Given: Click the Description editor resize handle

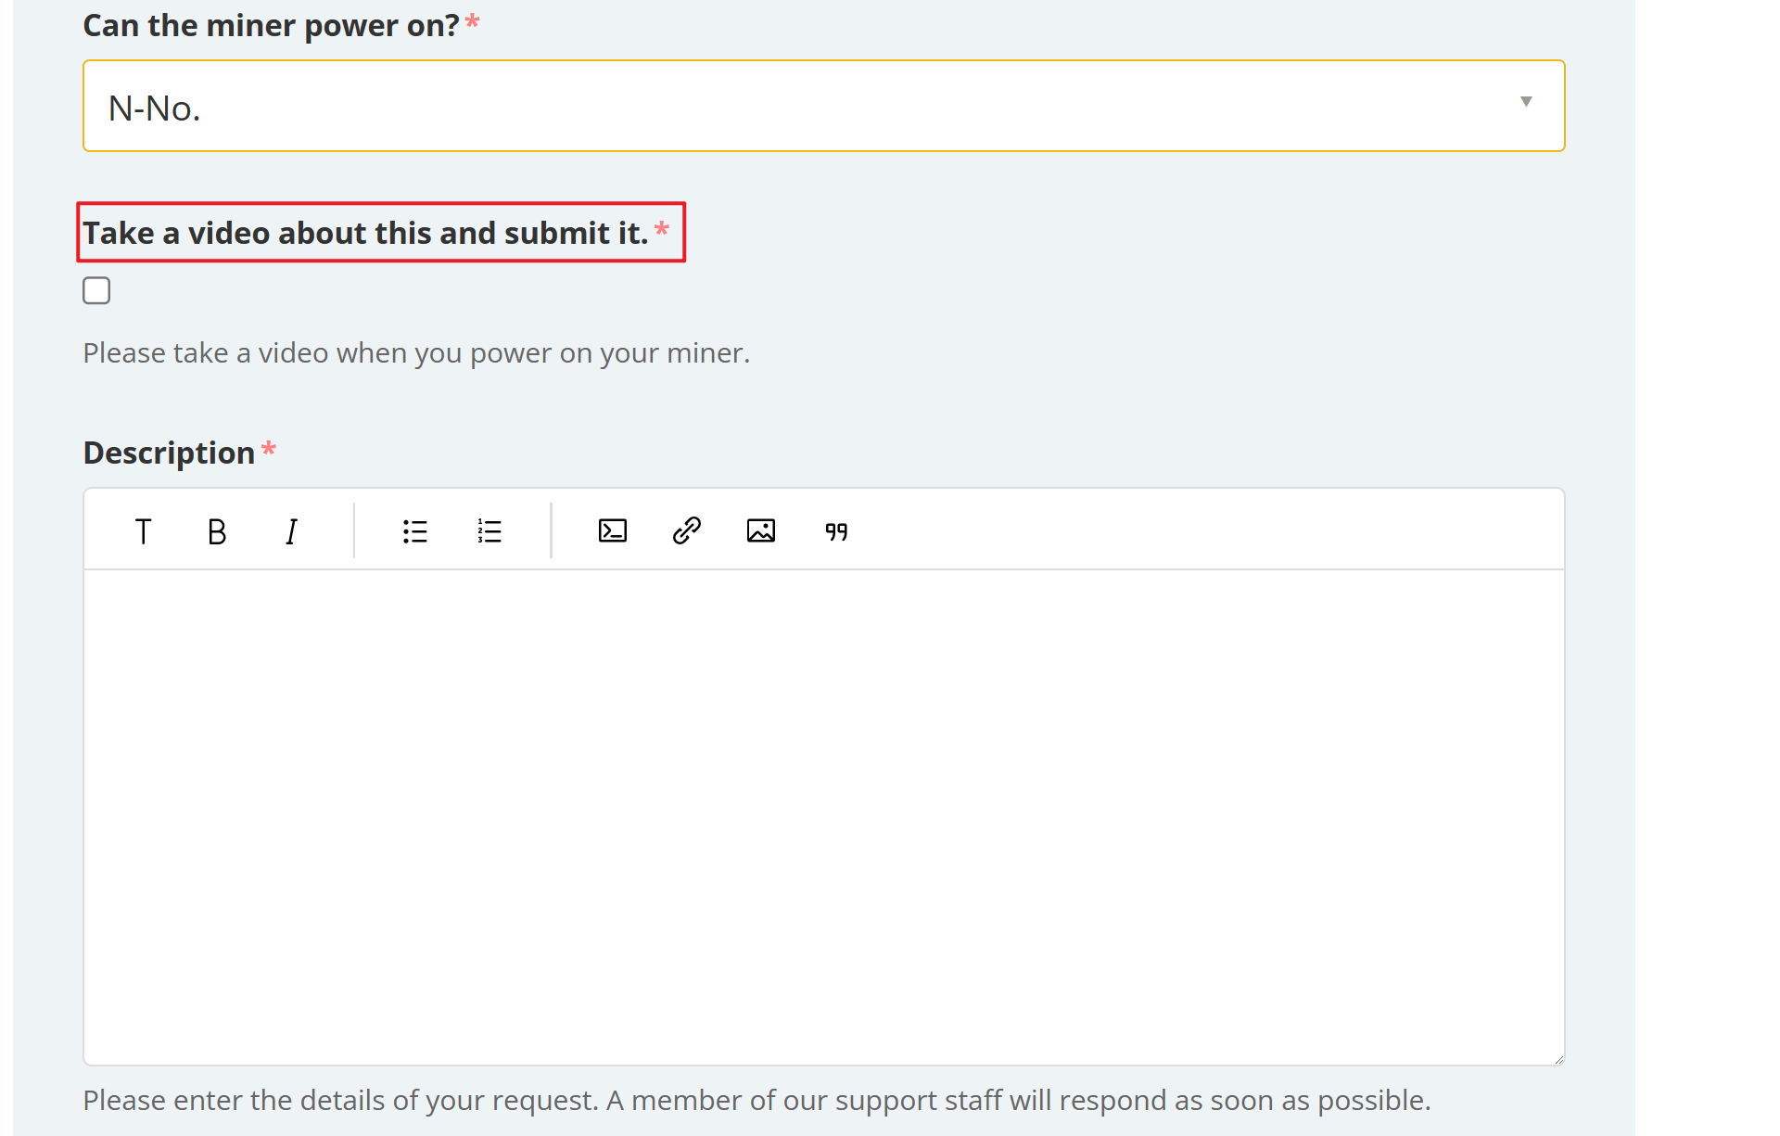Looking at the screenshot, I should [1559, 1060].
